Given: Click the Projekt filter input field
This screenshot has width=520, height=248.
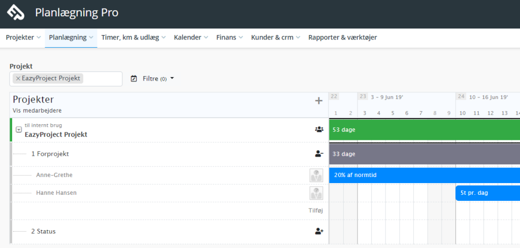Looking at the screenshot, I should [x=66, y=79].
